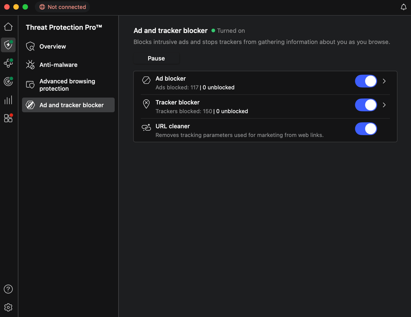Click the globe icon in connection status

click(42, 7)
